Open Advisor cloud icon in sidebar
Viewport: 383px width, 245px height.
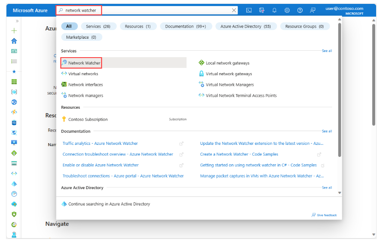[x=14, y=204]
